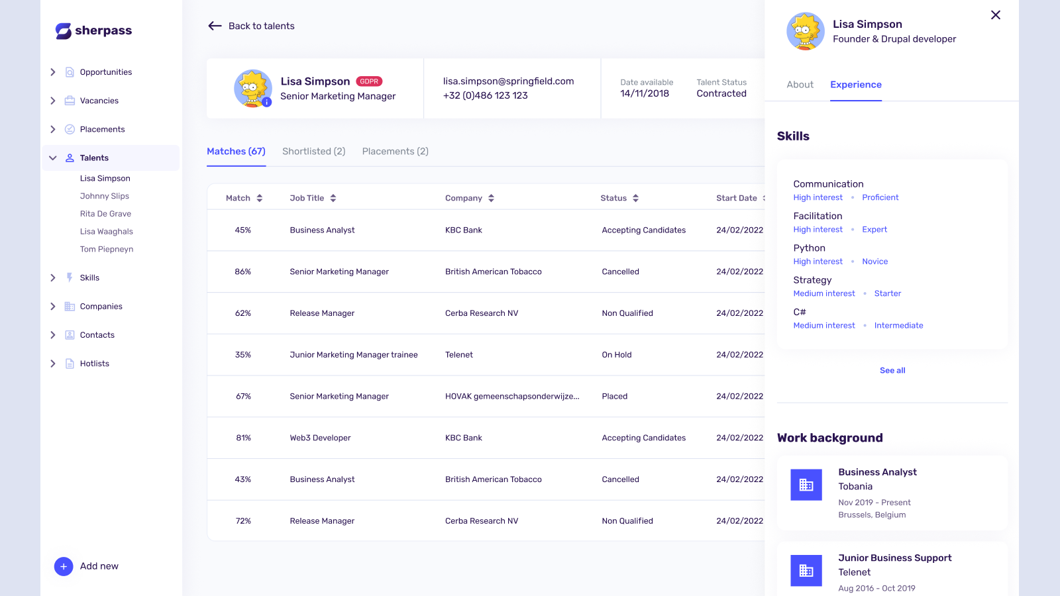Click See all skills link

click(892, 371)
